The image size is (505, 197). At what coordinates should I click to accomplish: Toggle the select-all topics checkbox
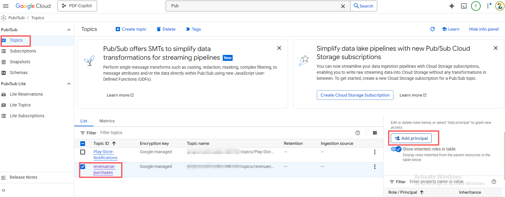tap(83, 143)
